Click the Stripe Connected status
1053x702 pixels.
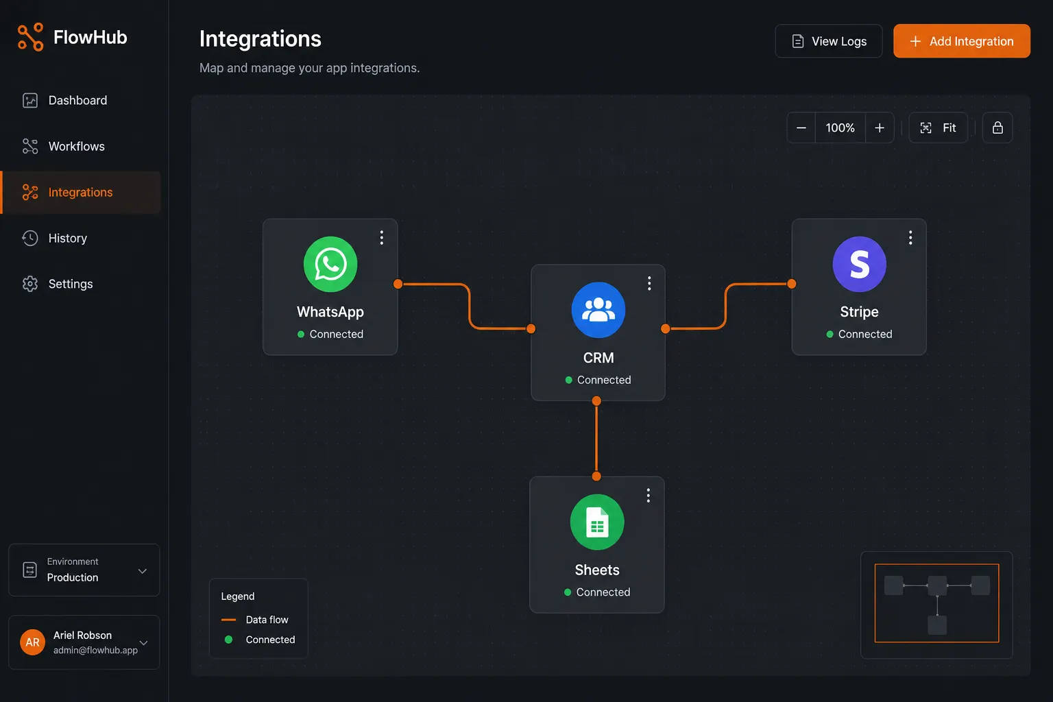click(x=859, y=335)
